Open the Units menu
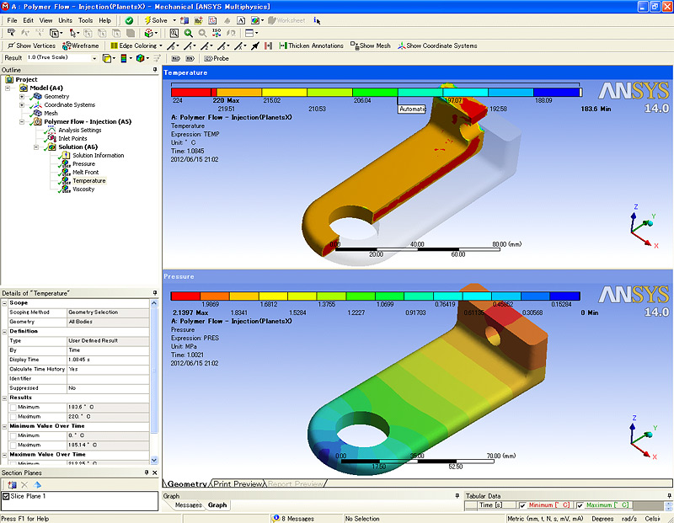Image resolution: width=674 pixels, height=523 pixels. (66, 20)
